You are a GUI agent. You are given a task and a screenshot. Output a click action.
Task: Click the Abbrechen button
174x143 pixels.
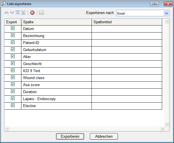click(x=104, y=137)
